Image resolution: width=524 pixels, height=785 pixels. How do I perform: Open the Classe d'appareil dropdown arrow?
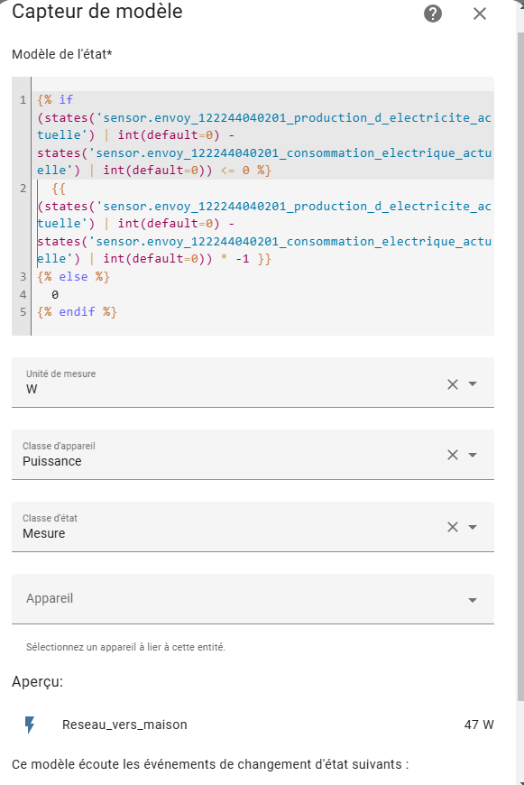tap(473, 455)
